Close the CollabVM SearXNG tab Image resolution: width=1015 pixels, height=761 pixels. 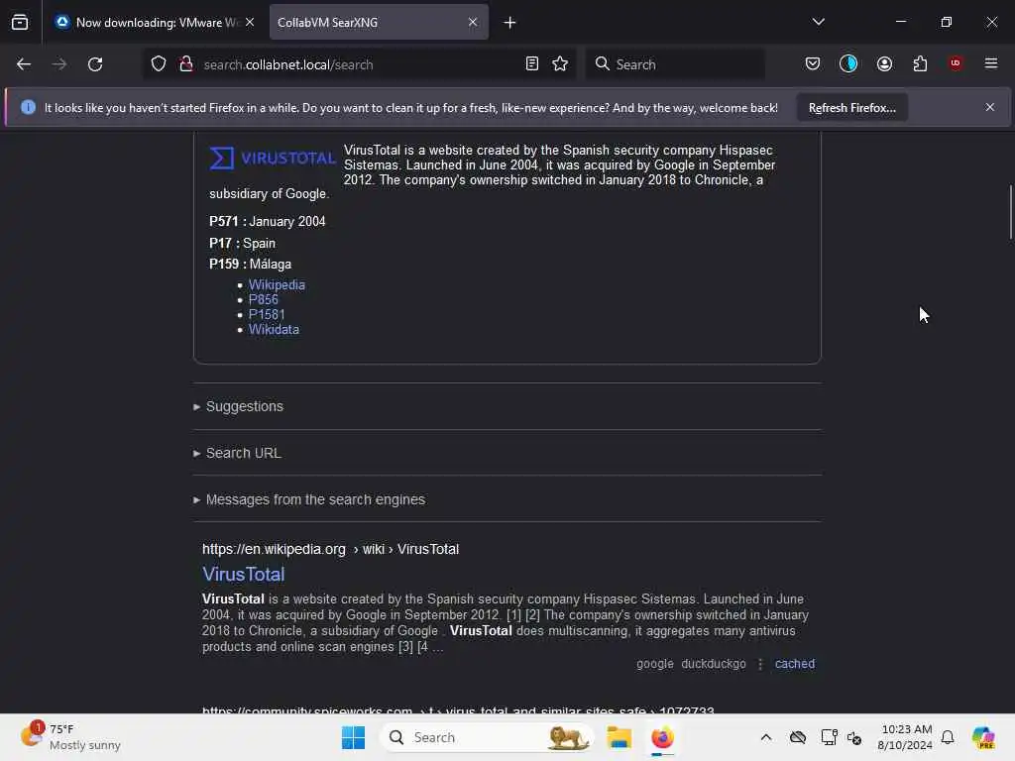pos(473,22)
